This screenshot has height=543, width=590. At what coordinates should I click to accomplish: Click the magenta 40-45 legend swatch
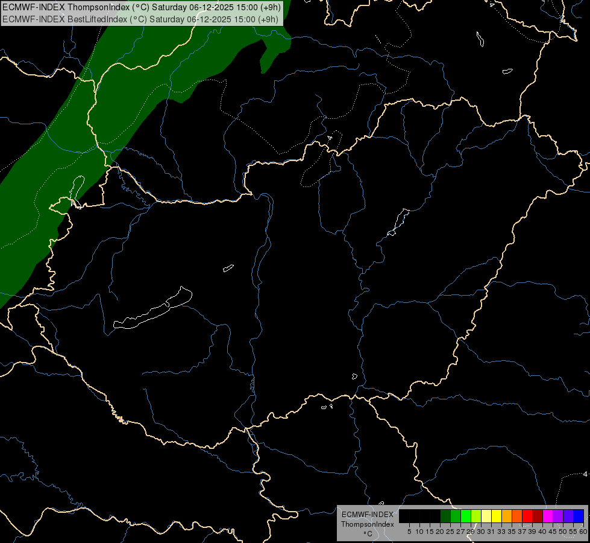pos(548,516)
